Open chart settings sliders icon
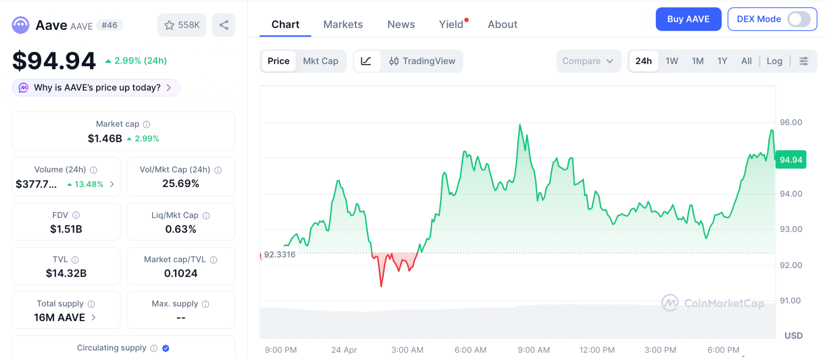The height and width of the screenshot is (357, 827). (x=804, y=61)
